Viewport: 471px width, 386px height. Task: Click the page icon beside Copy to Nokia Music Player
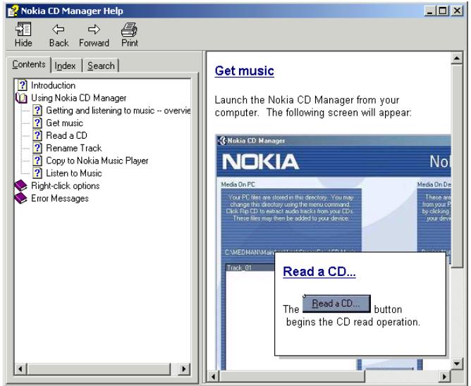click(x=37, y=161)
